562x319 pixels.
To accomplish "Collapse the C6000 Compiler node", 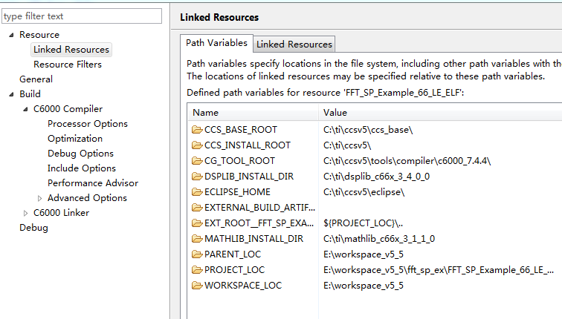I will coord(26,109).
